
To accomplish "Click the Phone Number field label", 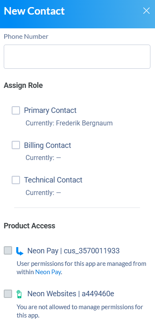I will click(26, 37).
